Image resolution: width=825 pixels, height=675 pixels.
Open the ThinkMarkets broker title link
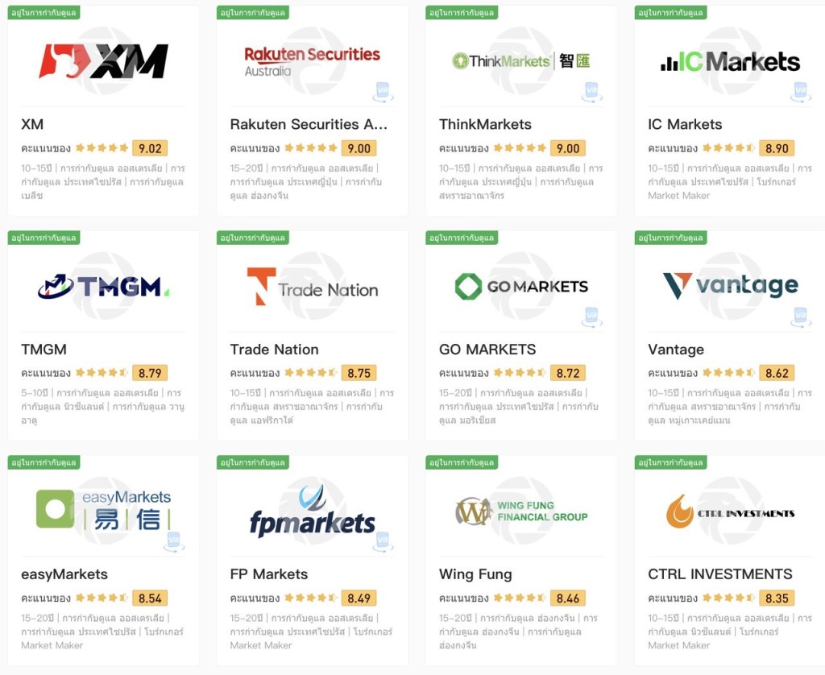pyautogui.click(x=485, y=124)
